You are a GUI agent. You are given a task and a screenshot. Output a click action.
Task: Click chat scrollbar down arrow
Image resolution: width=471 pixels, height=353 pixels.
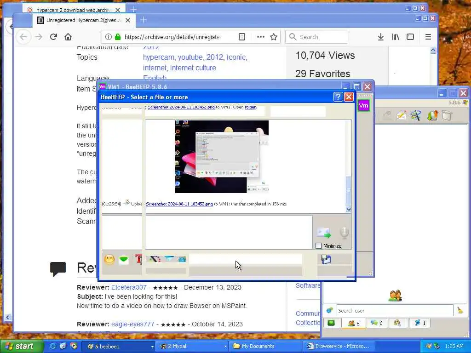coord(349,209)
